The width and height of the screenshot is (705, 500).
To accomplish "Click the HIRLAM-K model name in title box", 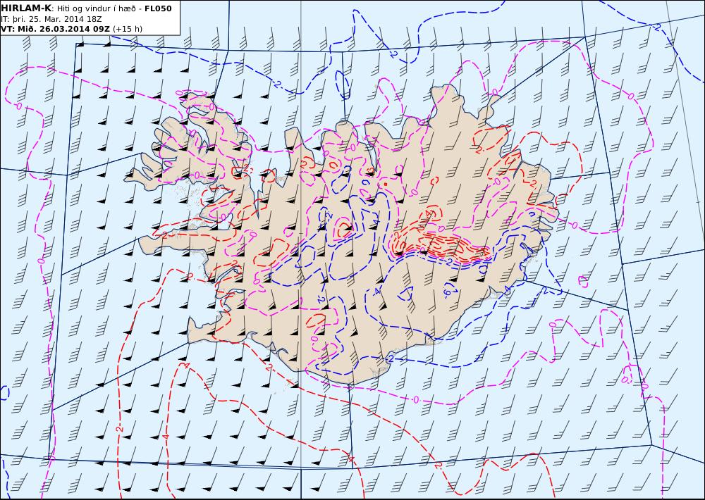I will [26, 8].
